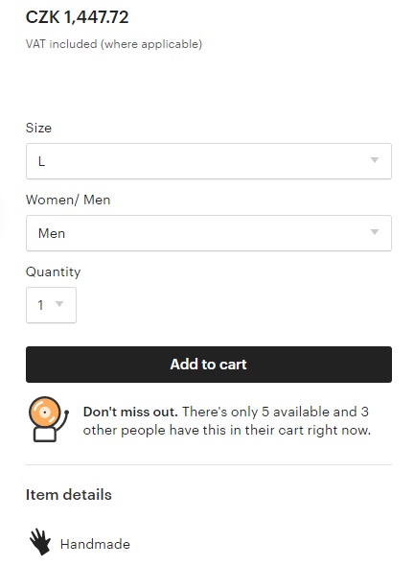
Task: Open the Women/Men dropdown showing Men
Action: 209,233
